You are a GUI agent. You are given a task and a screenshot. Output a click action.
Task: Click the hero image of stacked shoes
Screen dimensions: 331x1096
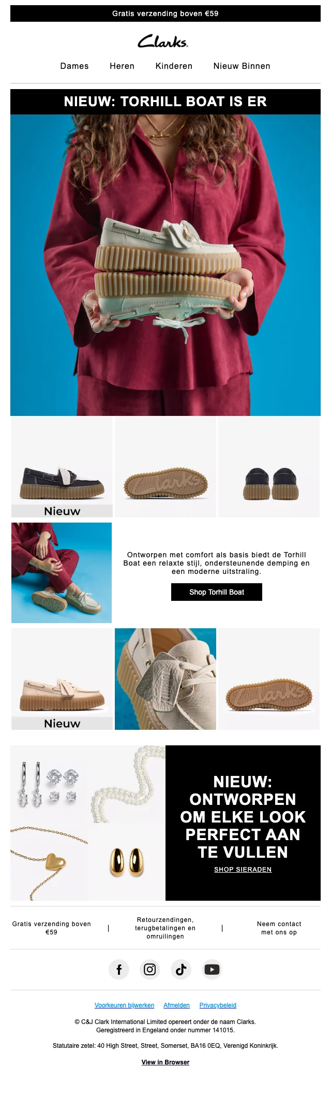click(165, 265)
